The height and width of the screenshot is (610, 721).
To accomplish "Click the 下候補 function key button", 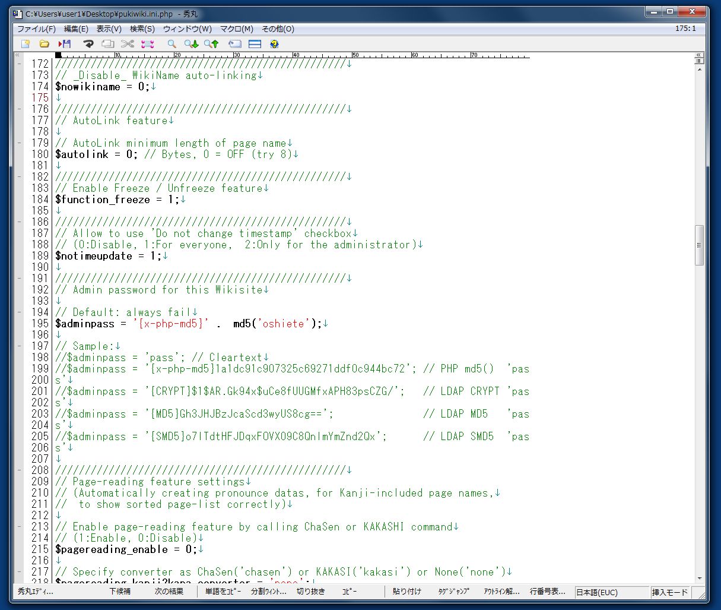I will pos(120,592).
